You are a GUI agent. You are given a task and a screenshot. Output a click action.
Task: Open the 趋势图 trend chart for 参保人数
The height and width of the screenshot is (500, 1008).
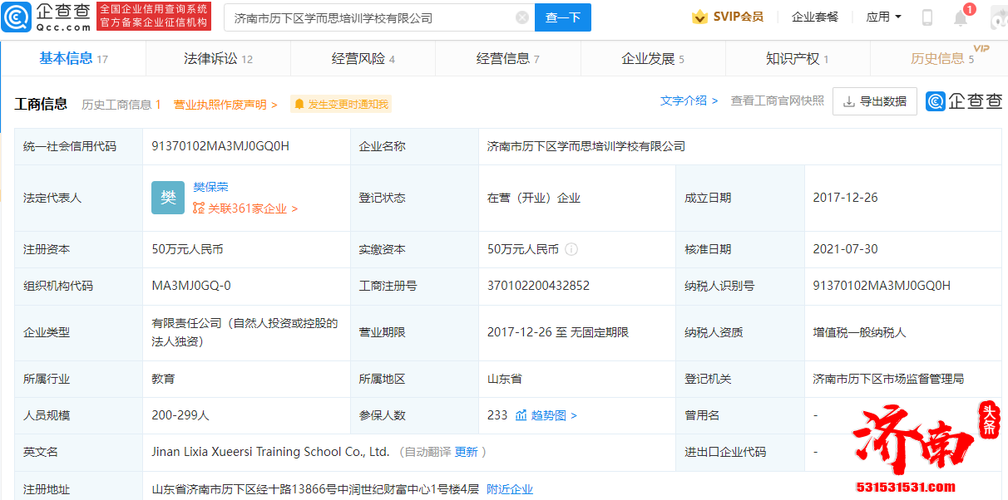pyautogui.click(x=546, y=415)
